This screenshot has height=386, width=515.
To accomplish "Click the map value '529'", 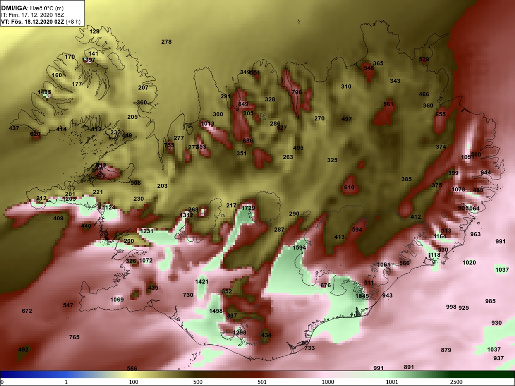I will tap(424, 59).
